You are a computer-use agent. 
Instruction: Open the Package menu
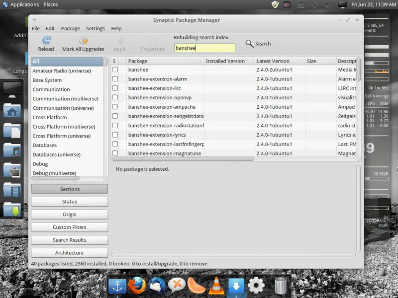(x=71, y=29)
